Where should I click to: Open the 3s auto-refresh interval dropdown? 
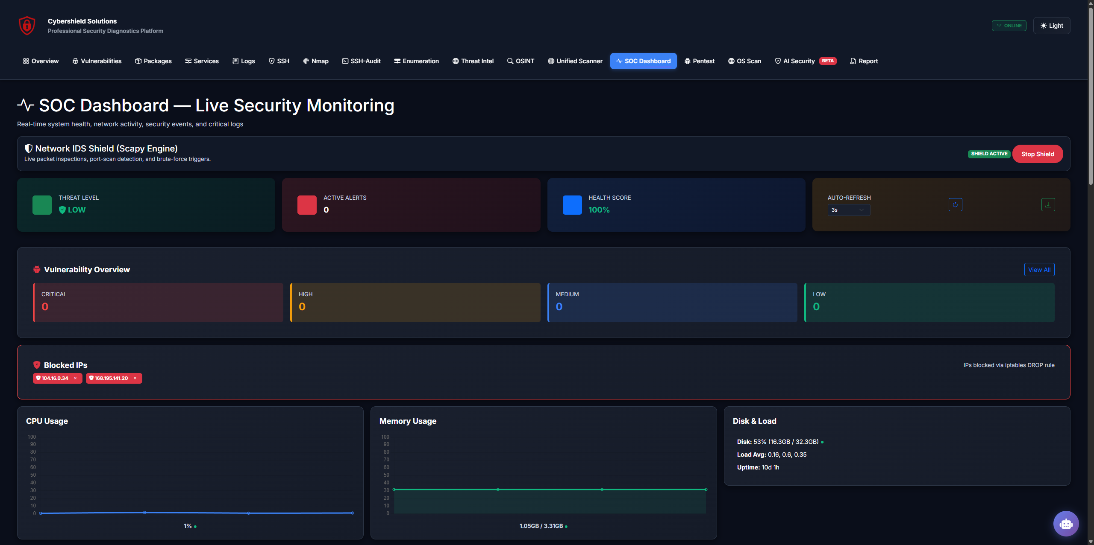[x=849, y=210]
